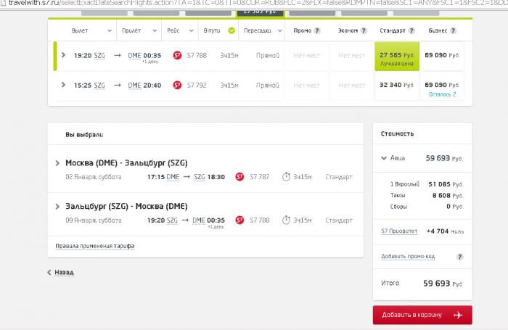Select the highlighted date tab above the results
508x330 pixels.
coord(261,13)
